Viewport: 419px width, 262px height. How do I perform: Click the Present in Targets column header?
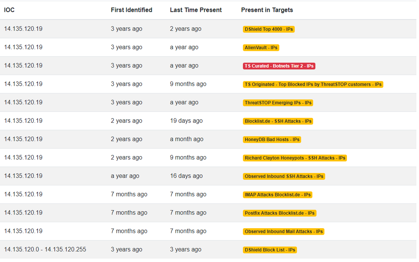pos(267,10)
